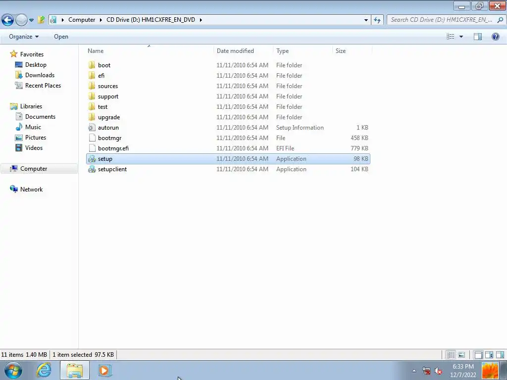The image size is (507, 380).
Task: Select the test folder icon
Action: [x=92, y=107]
